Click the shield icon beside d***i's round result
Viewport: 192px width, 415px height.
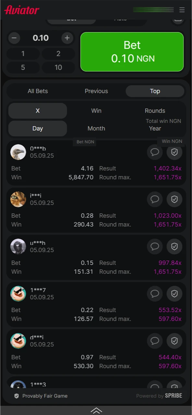click(174, 341)
